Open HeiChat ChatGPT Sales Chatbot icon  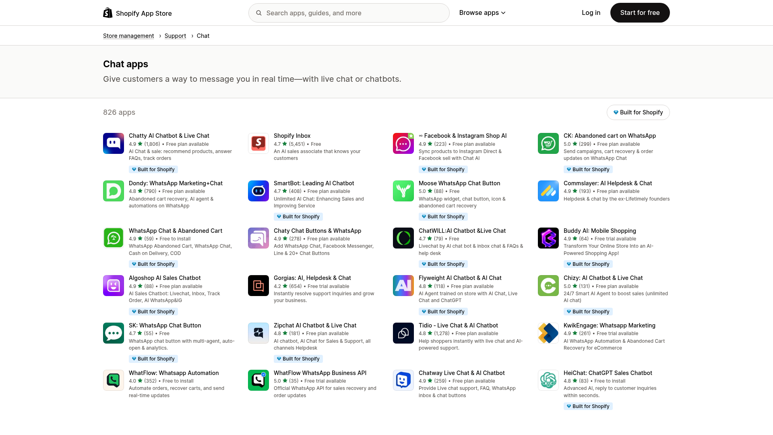548,380
